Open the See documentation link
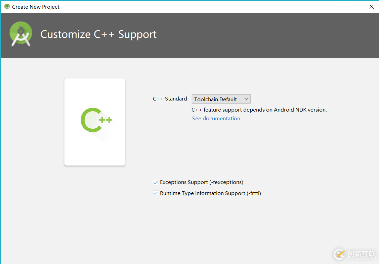Image resolution: width=379 pixels, height=264 pixels. (x=216, y=119)
